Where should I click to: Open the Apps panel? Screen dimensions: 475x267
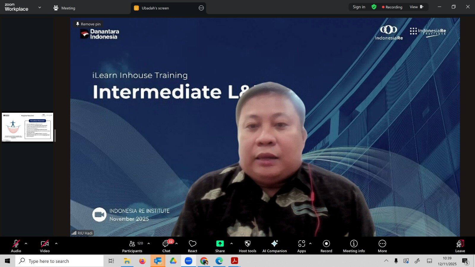point(301,246)
